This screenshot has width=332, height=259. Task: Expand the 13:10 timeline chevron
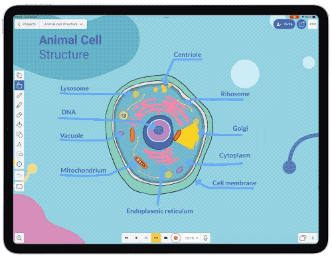click(x=197, y=238)
